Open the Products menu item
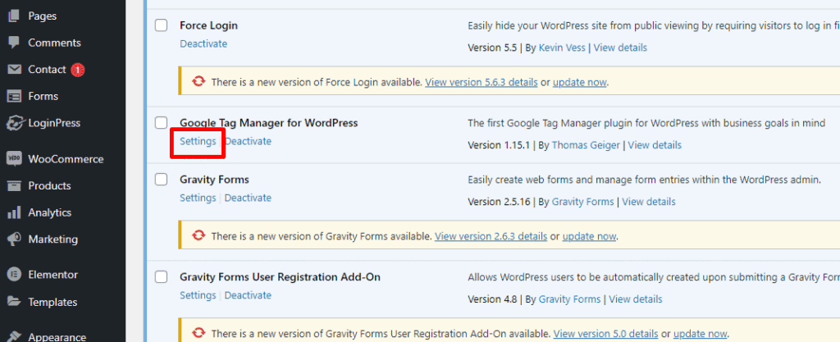 (x=49, y=185)
